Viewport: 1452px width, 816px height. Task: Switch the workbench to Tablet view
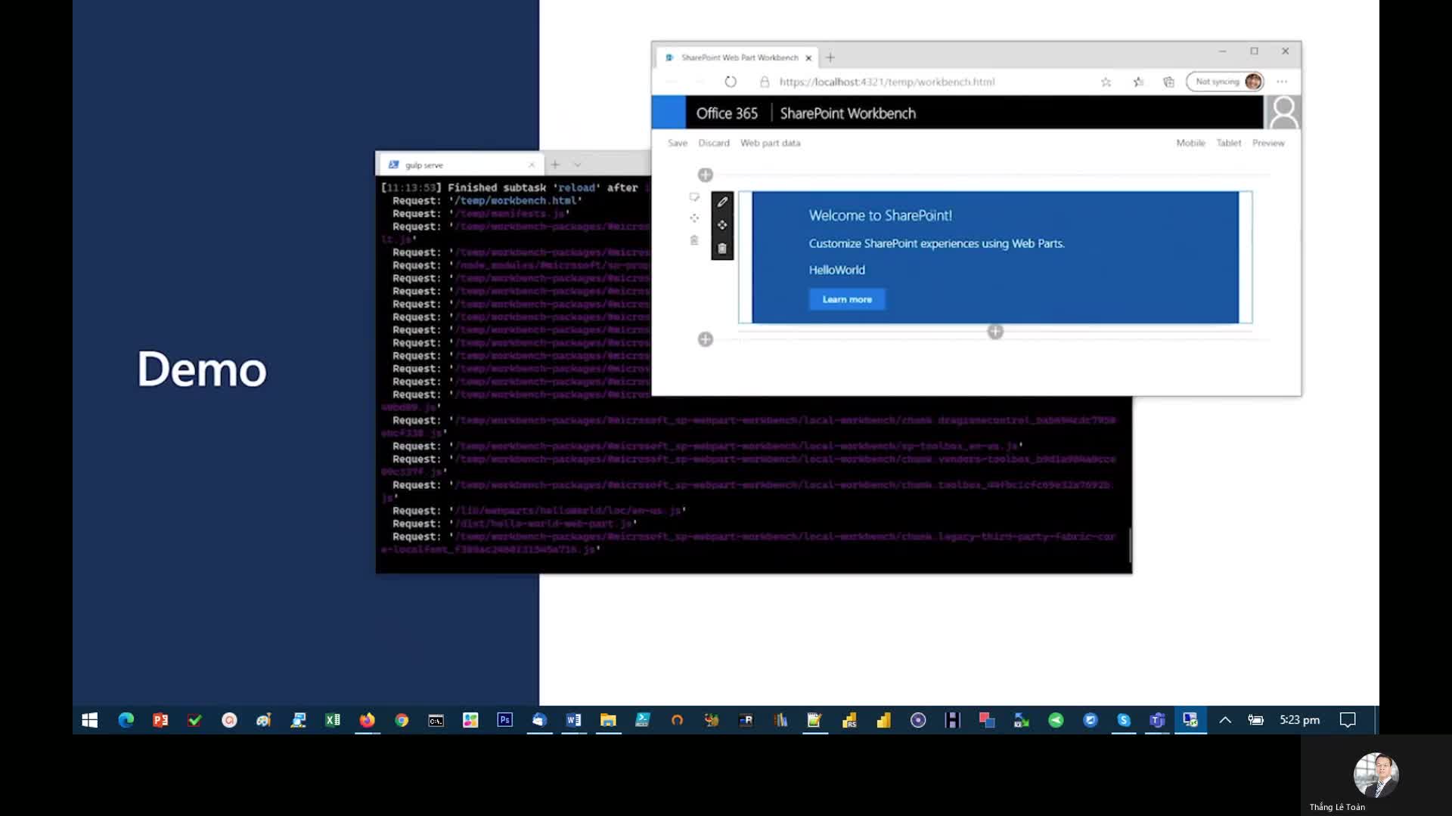(x=1229, y=143)
